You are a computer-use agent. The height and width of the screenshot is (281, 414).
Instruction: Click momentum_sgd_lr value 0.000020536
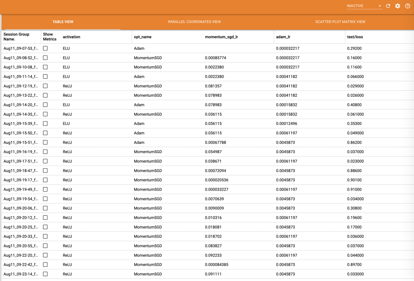coord(217,180)
